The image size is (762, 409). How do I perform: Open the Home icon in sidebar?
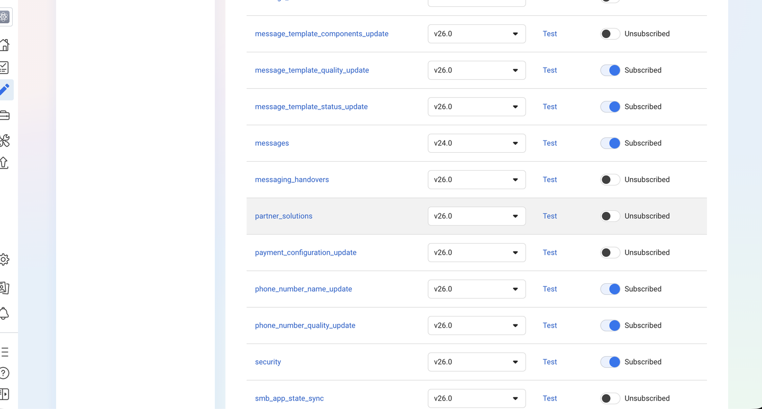pos(4,45)
